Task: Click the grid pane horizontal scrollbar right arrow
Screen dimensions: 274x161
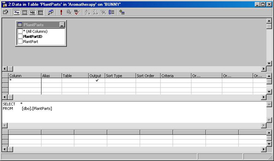Action: coord(263,97)
